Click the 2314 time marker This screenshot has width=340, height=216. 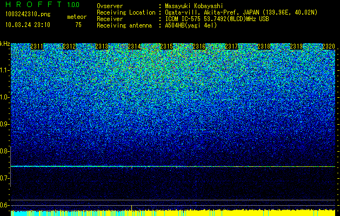(x=134, y=46)
